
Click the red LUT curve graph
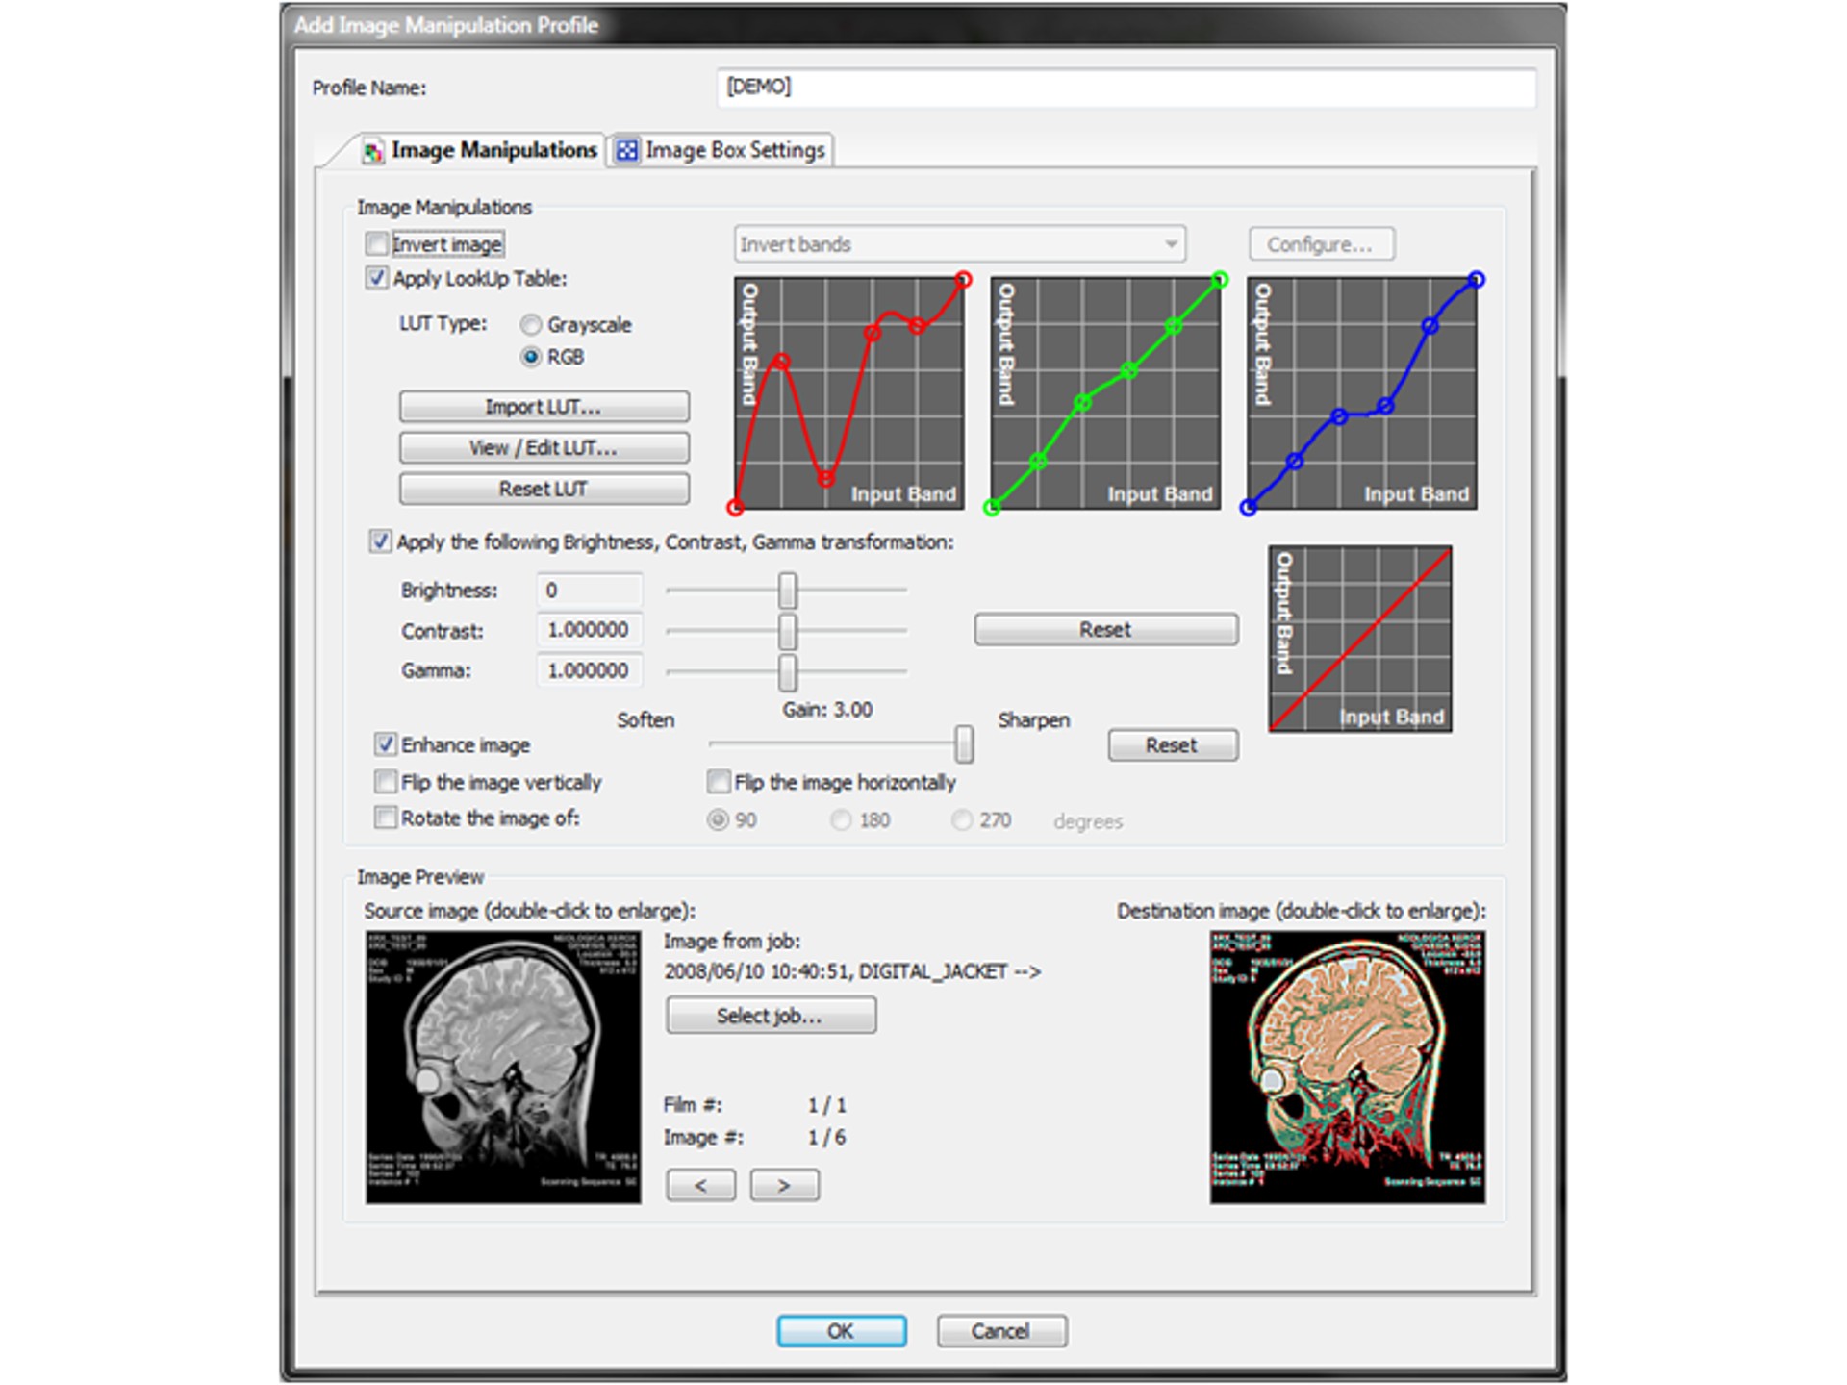849,393
